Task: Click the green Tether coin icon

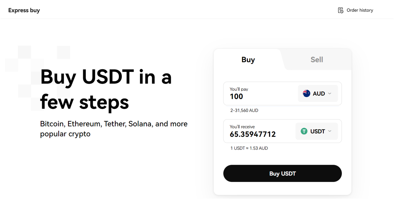Action: point(304,131)
